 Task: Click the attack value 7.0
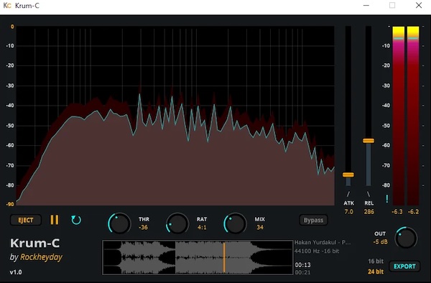click(x=348, y=212)
